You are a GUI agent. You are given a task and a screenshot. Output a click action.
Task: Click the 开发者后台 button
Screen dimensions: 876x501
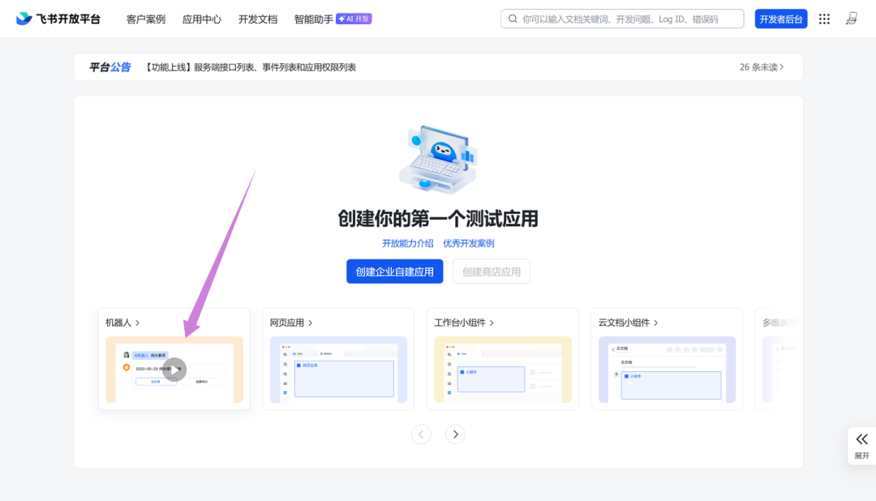tap(780, 19)
